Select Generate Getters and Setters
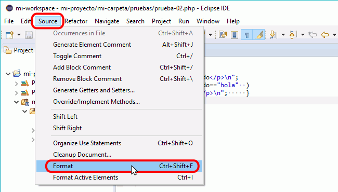Viewport: 338px width, 192px height. click(119, 90)
